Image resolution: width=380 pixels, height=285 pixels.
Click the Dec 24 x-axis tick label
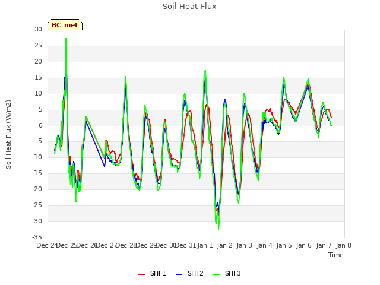click(47, 245)
